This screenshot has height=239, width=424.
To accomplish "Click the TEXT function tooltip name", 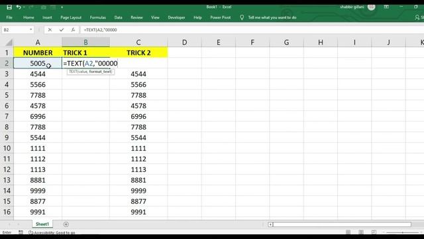I will click(73, 72).
